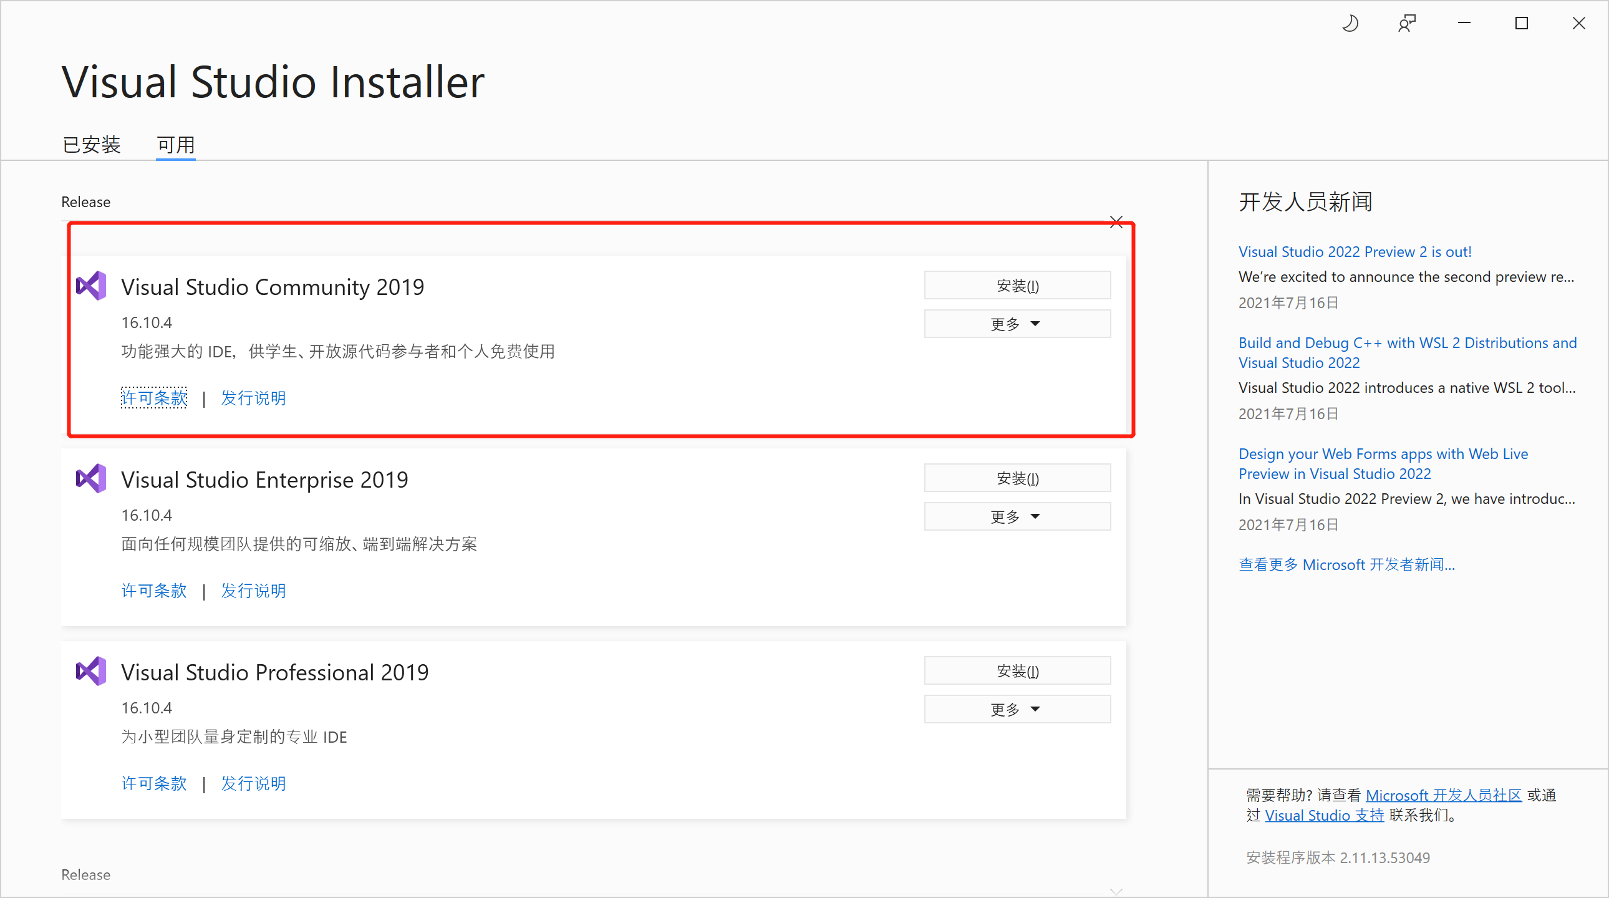Select the 可用 tab
Screen dimensions: 1609x898
click(175, 145)
